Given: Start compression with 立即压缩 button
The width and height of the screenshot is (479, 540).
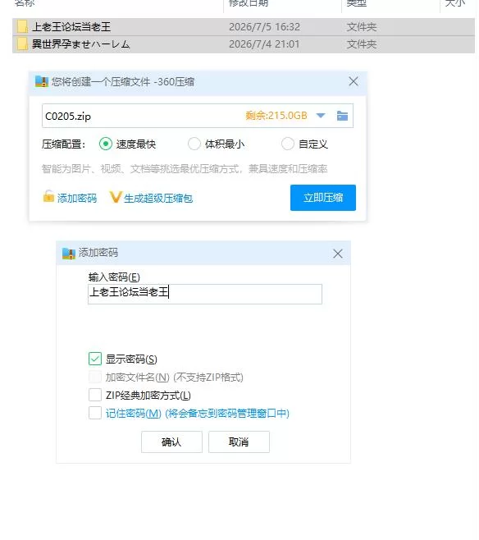Looking at the screenshot, I should pos(323,198).
